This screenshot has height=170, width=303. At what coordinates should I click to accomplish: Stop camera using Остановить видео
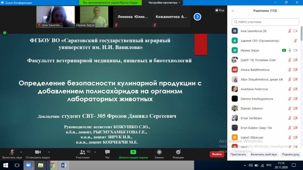coord(38,154)
